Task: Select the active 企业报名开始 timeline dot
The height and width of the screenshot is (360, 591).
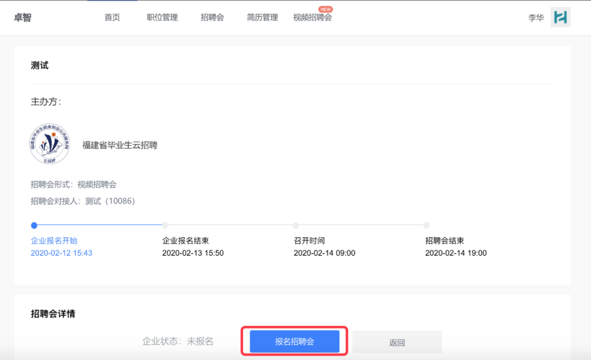Action: (34, 225)
